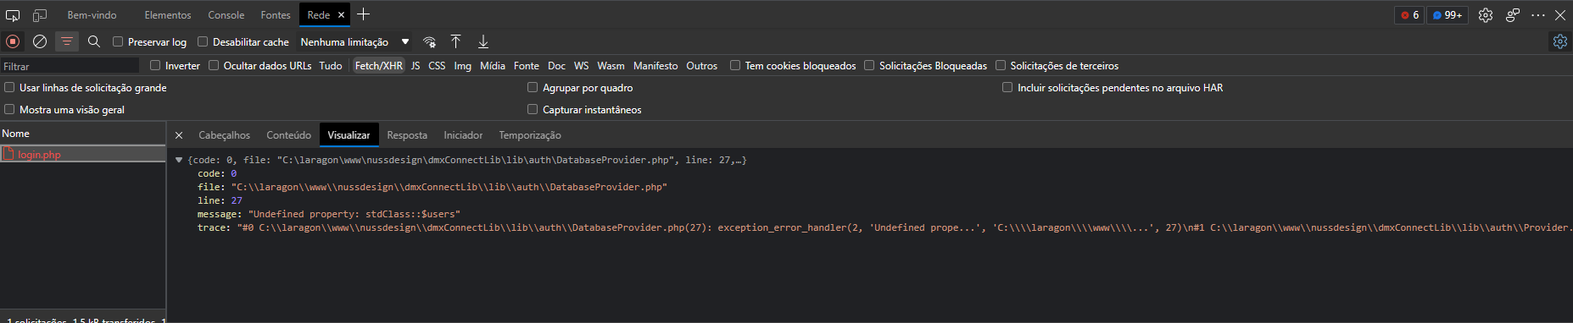Select the login.php request row

83,155
